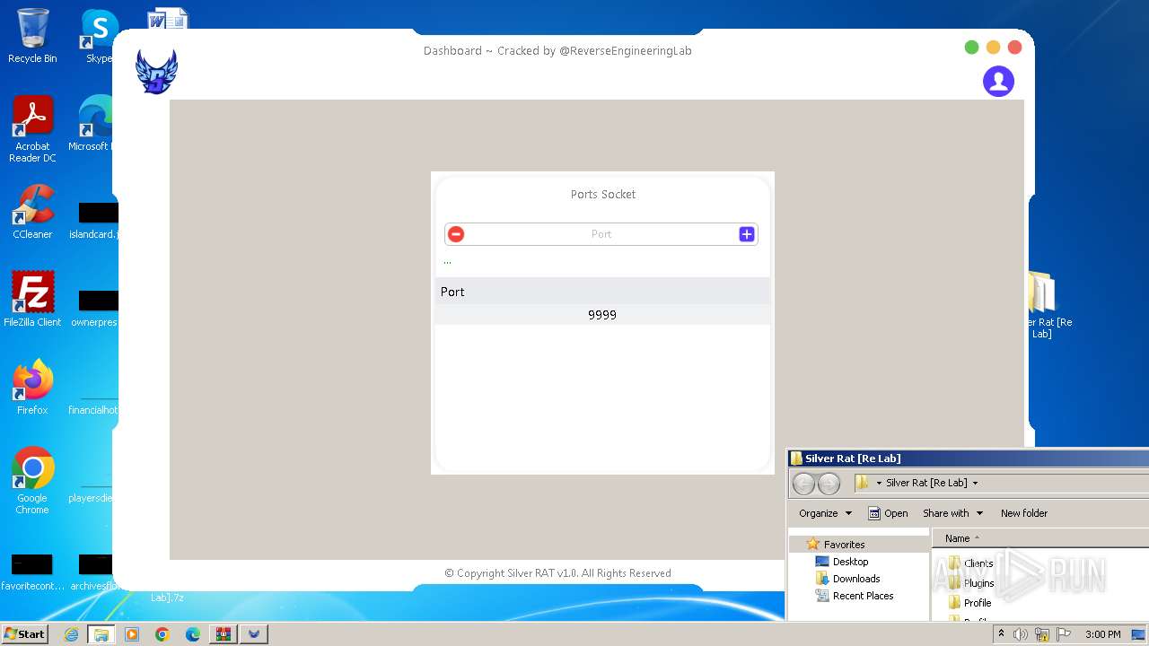Click the Silver RAT taskbar icon
Image resolution: width=1149 pixels, height=646 pixels.
254,634
